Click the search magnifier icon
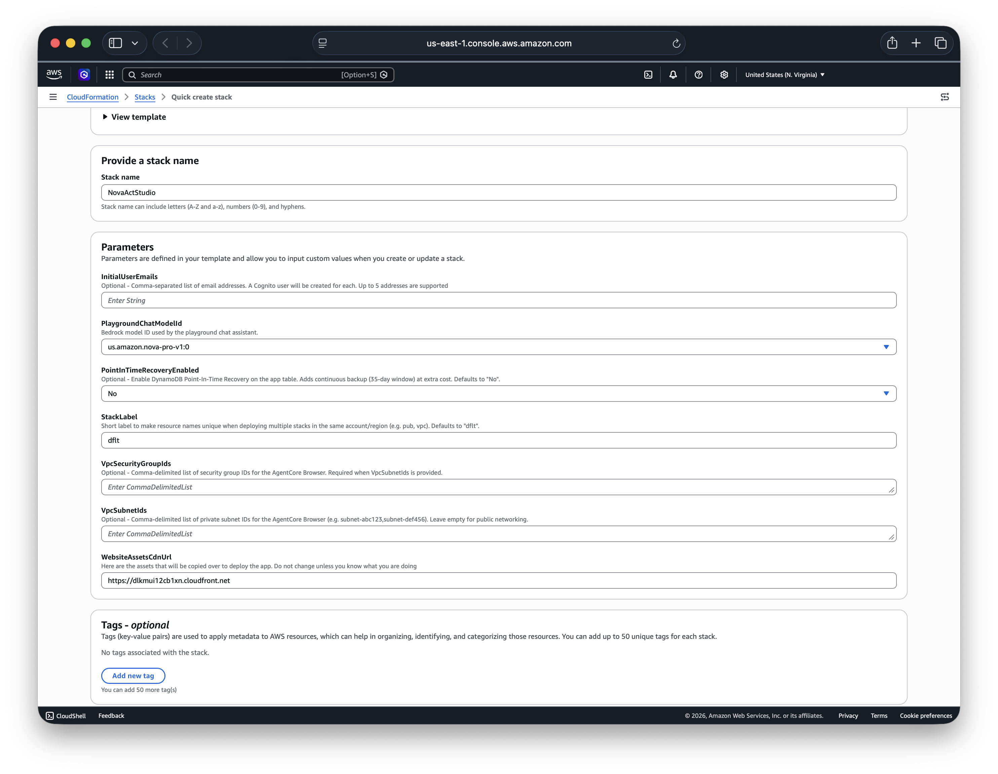Image resolution: width=998 pixels, height=774 pixels. pos(132,75)
